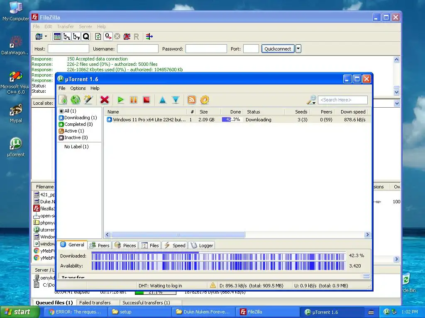Click torrent list horizontal scrollbar thumb
Screen dimensions: 425x318
[x=178, y=234]
